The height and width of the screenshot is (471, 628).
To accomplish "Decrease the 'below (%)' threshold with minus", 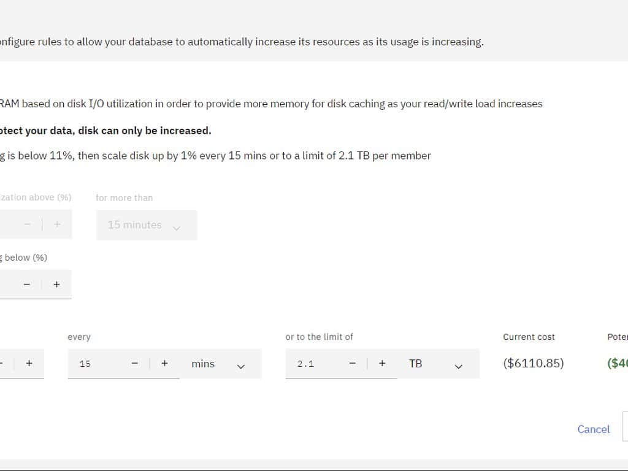I will [x=26, y=285].
